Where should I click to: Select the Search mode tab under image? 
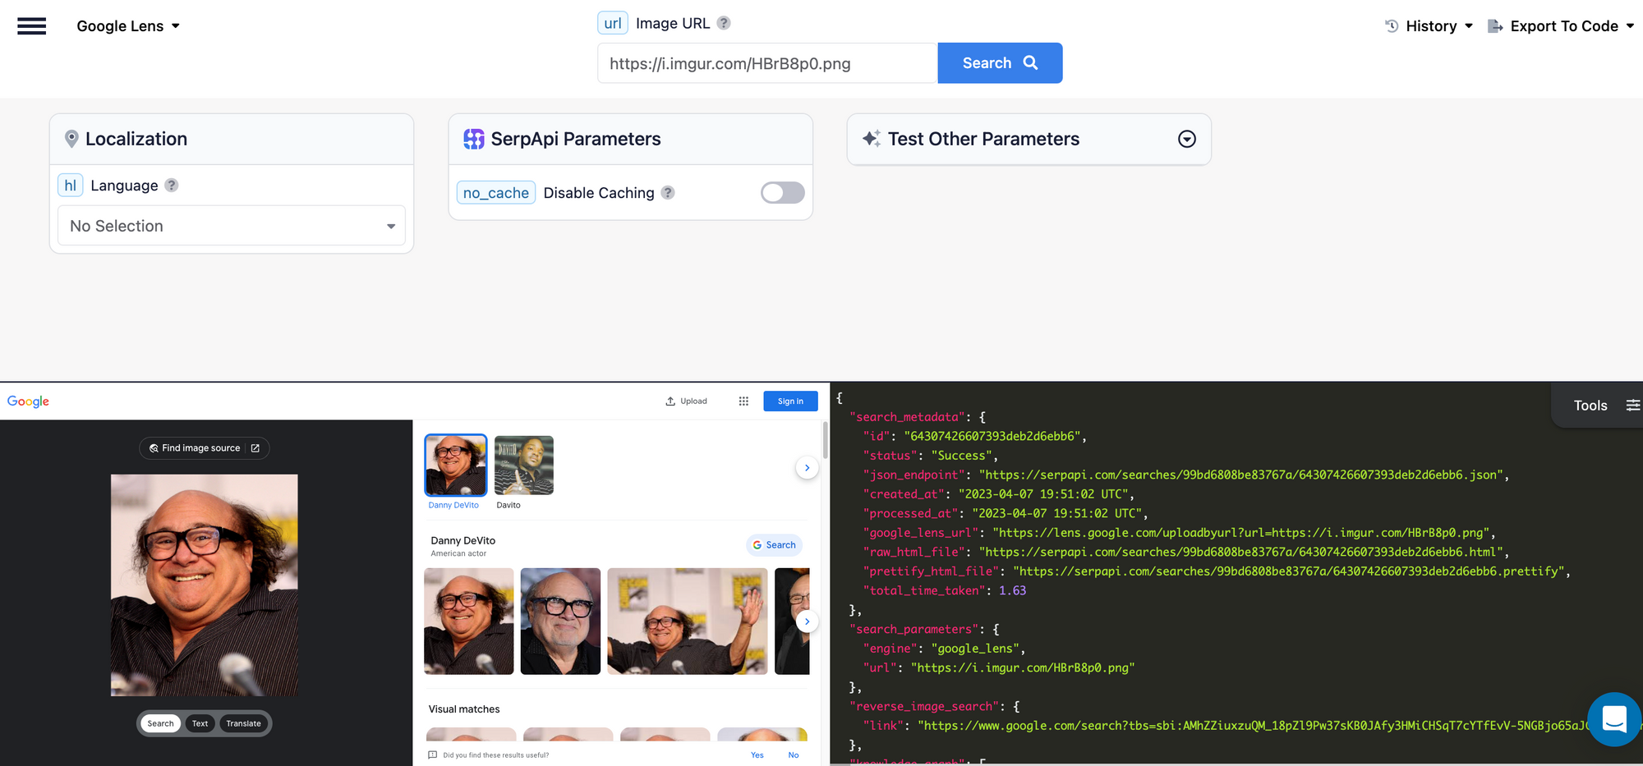[x=160, y=723]
